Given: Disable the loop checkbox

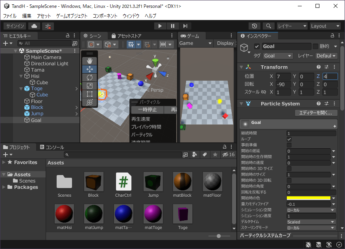Looking at the screenshot, I should (x=289, y=139).
